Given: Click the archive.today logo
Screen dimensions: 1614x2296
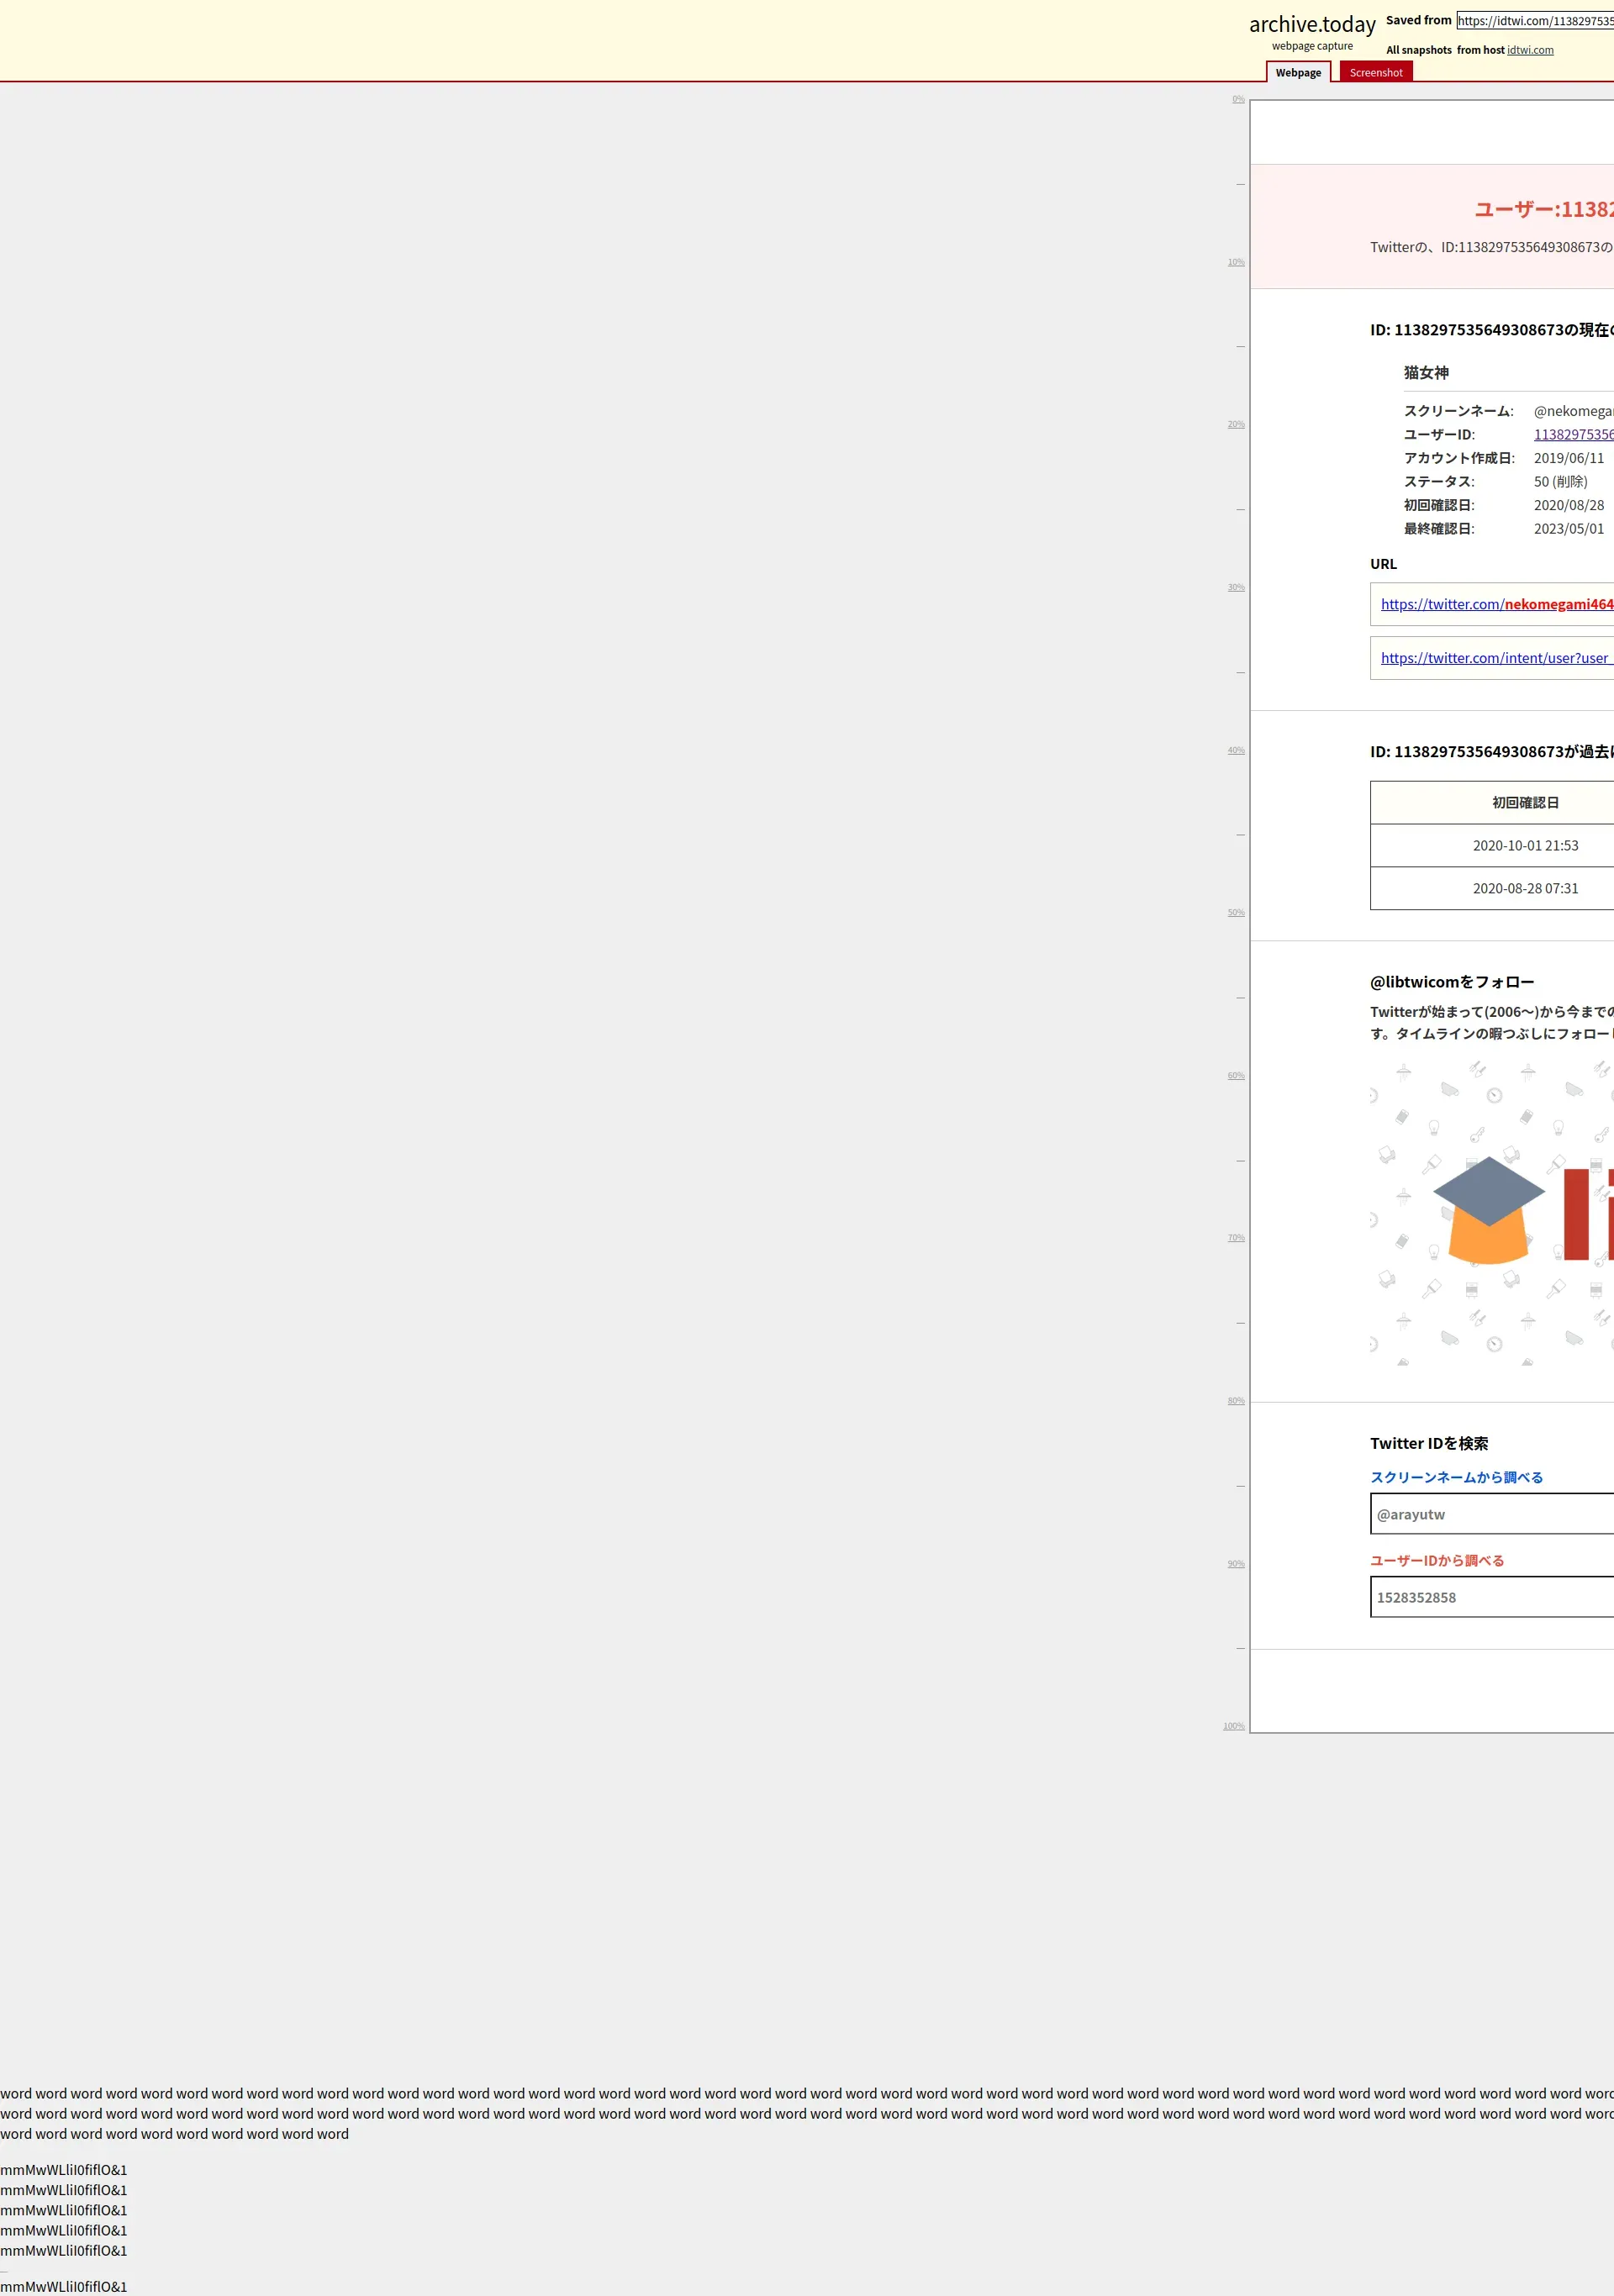Looking at the screenshot, I should pyautogui.click(x=1311, y=25).
